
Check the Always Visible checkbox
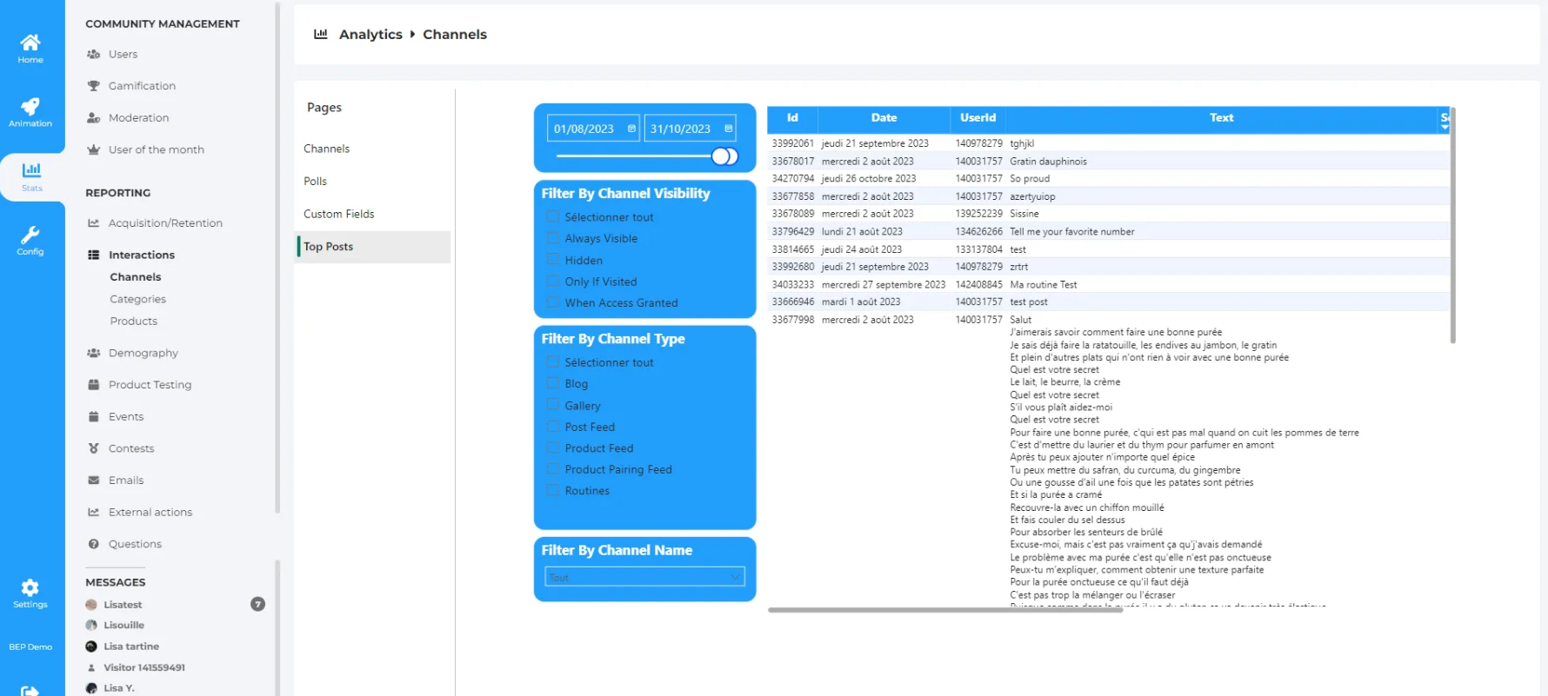point(553,238)
